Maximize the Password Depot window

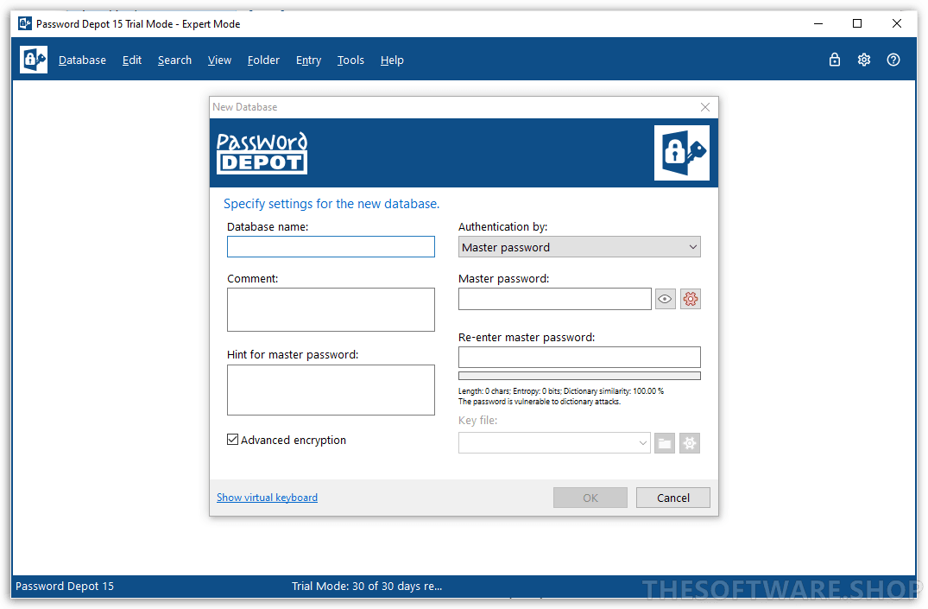click(857, 23)
